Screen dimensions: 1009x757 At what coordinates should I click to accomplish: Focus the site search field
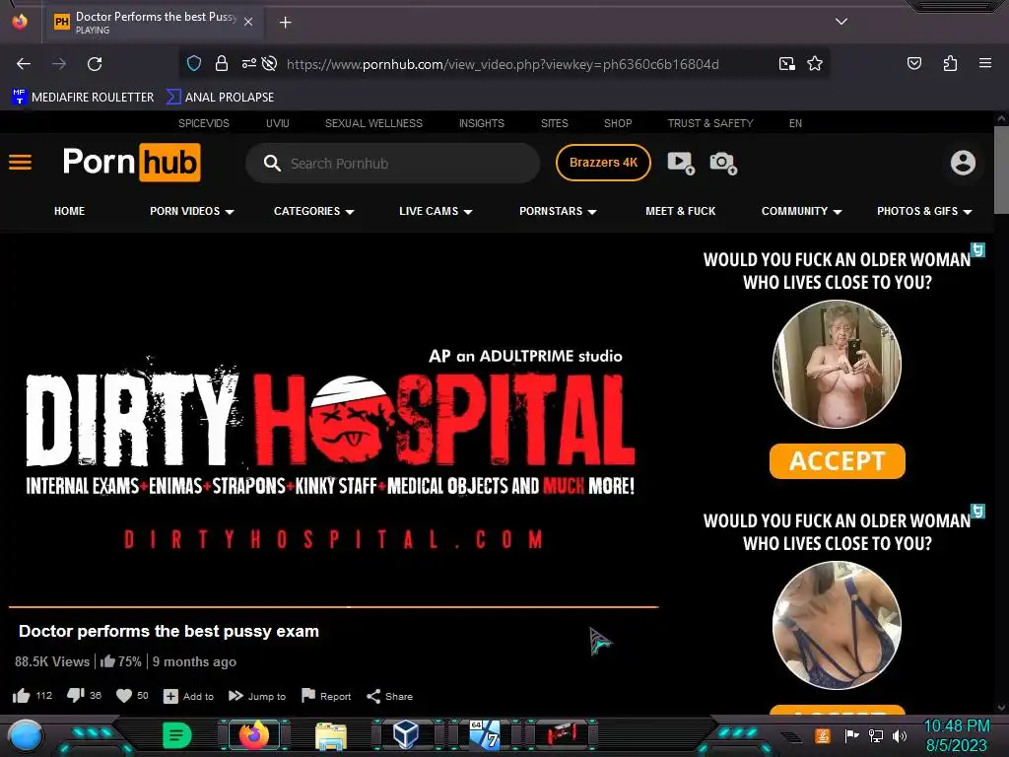pyautogui.click(x=392, y=163)
